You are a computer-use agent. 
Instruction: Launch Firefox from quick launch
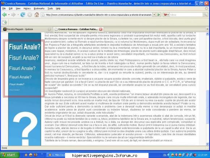pyautogui.click(x=35, y=155)
